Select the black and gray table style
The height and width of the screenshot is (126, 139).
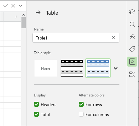pos(72,68)
